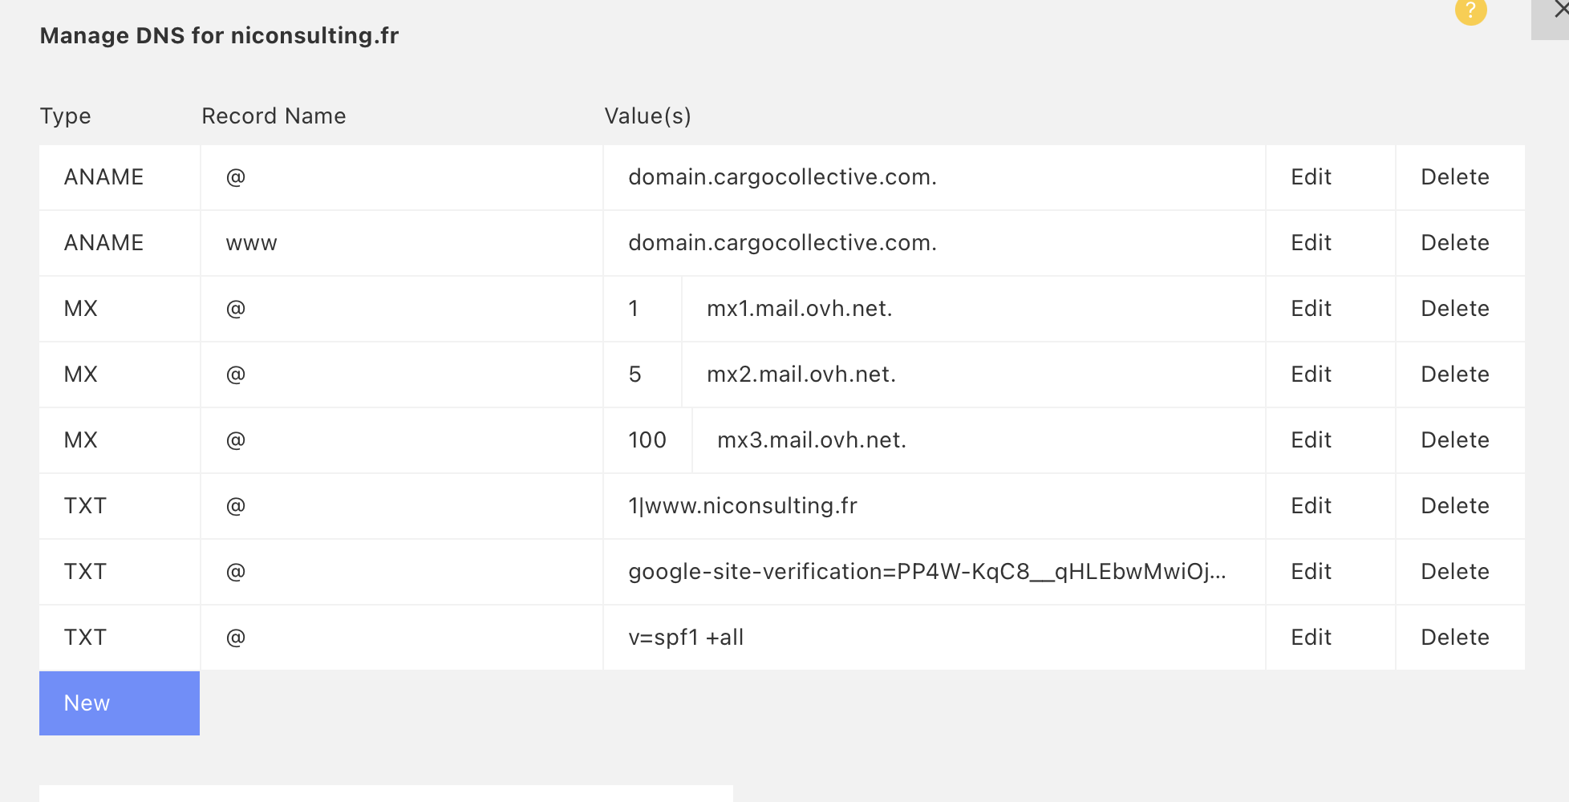Edit the 1|www.niconsulting.fr TXT record
This screenshot has height=802, width=1569.
click(x=1311, y=506)
